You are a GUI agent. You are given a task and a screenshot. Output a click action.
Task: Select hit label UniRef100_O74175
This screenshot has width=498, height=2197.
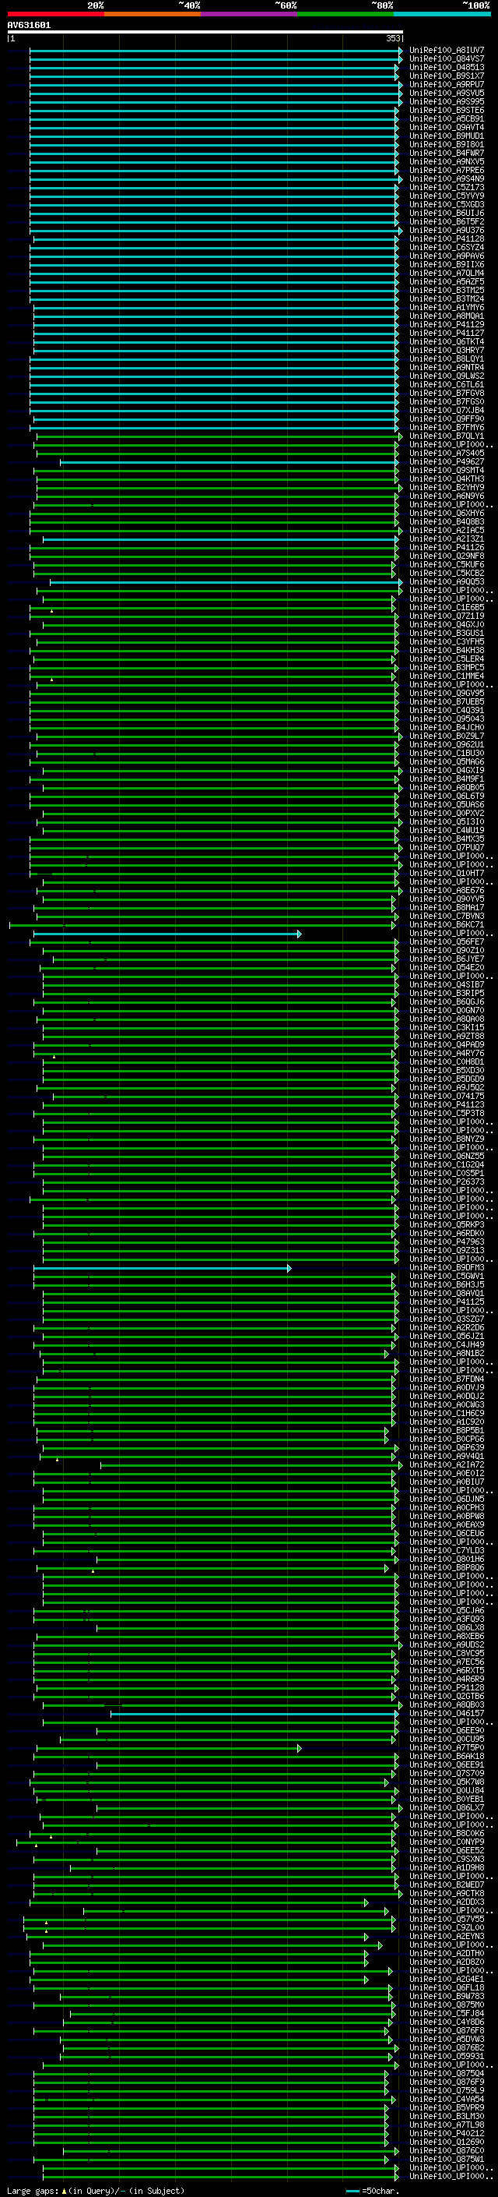pyautogui.click(x=447, y=1096)
